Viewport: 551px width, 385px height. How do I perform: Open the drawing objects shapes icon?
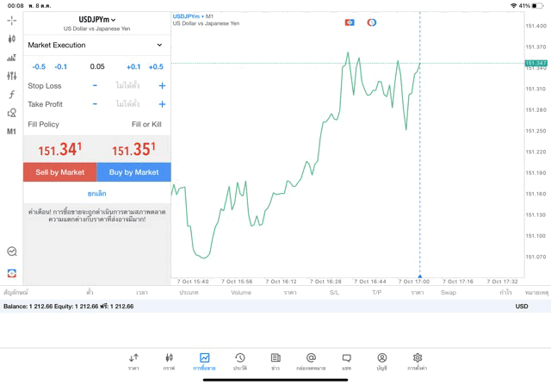11,113
